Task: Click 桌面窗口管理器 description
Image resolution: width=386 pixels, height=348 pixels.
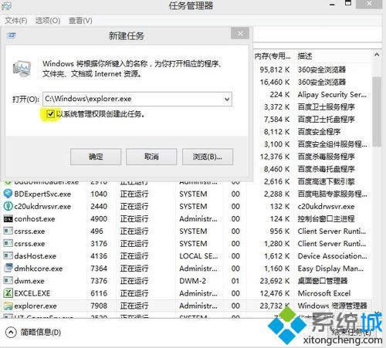Action: [323, 281]
